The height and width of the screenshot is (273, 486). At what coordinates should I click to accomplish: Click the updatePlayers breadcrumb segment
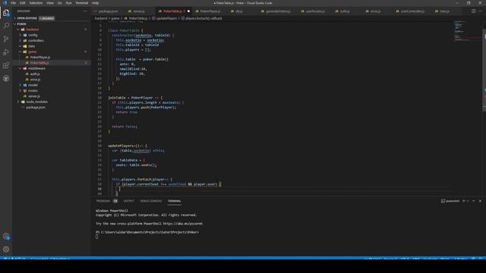tap(166, 18)
